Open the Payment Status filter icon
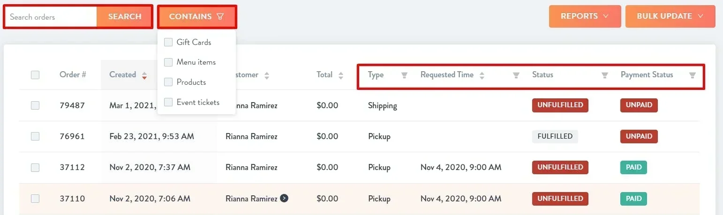 click(692, 75)
